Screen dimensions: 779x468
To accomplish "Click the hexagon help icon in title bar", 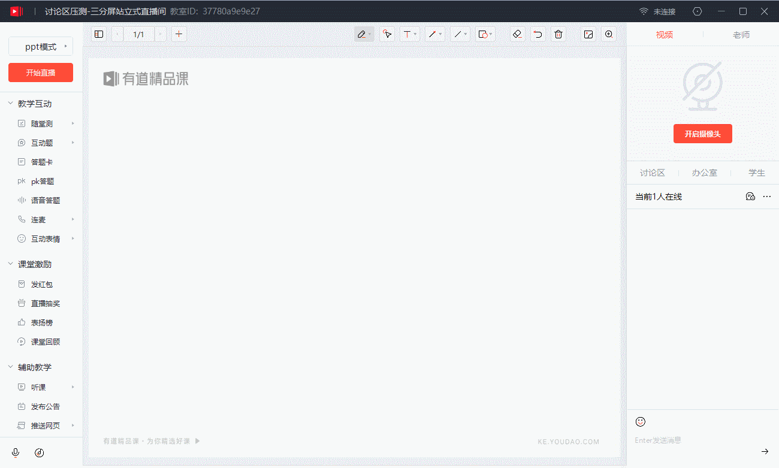I will pos(697,11).
